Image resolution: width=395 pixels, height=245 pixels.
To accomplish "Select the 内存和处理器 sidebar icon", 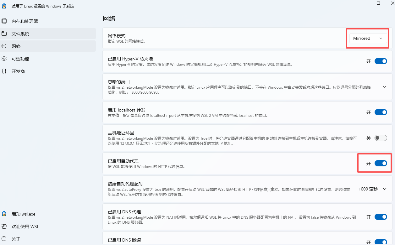I will tap(4, 21).
